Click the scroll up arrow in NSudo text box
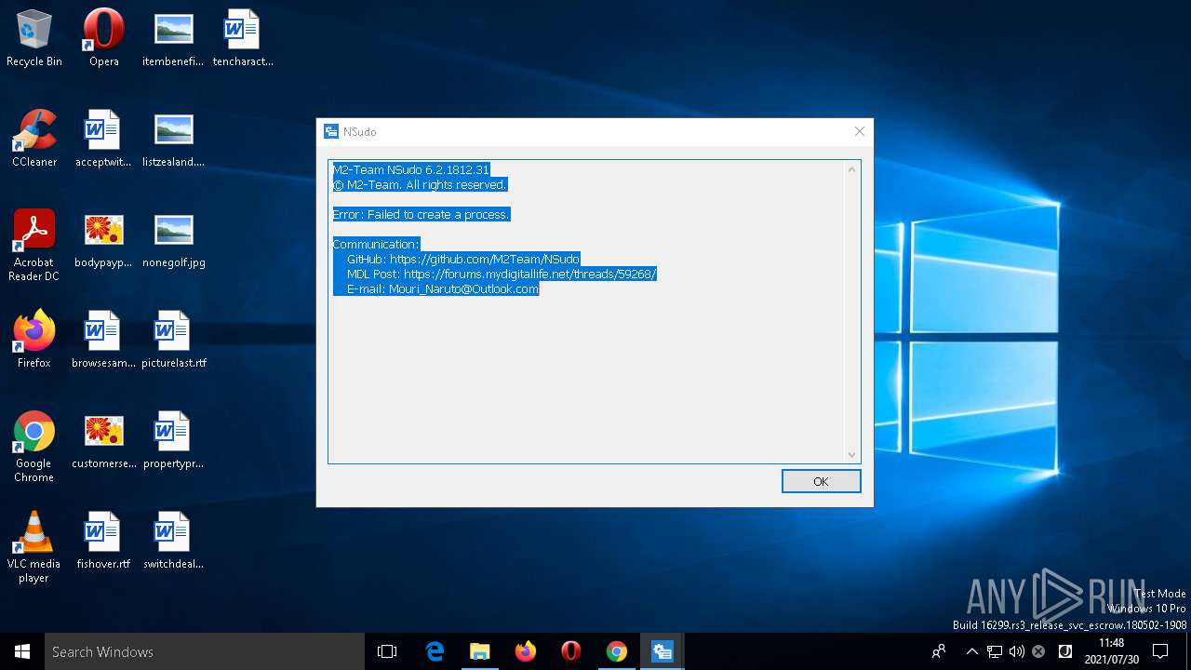The width and height of the screenshot is (1191, 670). (x=851, y=169)
